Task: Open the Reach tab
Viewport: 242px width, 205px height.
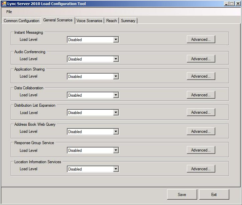Action: (111, 21)
